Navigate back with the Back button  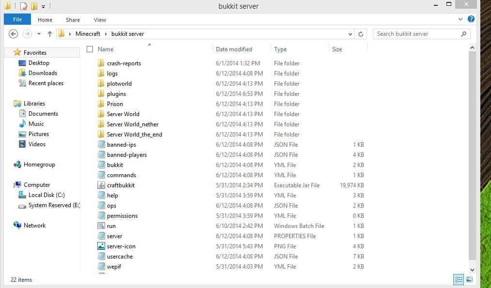[x=14, y=34]
